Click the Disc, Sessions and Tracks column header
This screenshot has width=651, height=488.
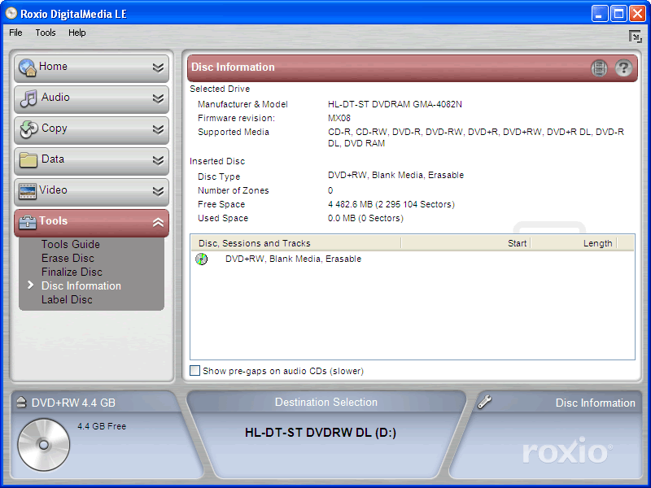pyautogui.click(x=295, y=243)
